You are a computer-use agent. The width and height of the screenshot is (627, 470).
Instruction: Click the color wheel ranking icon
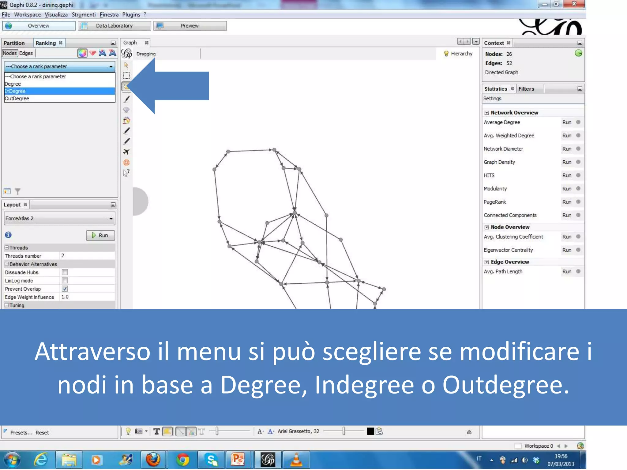(82, 53)
